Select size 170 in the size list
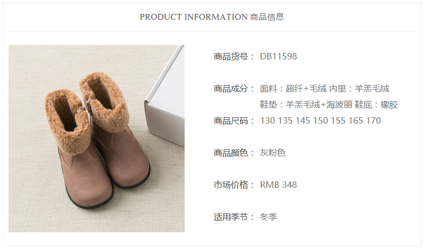Viewport: 424px width, 252px height. click(374, 120)
